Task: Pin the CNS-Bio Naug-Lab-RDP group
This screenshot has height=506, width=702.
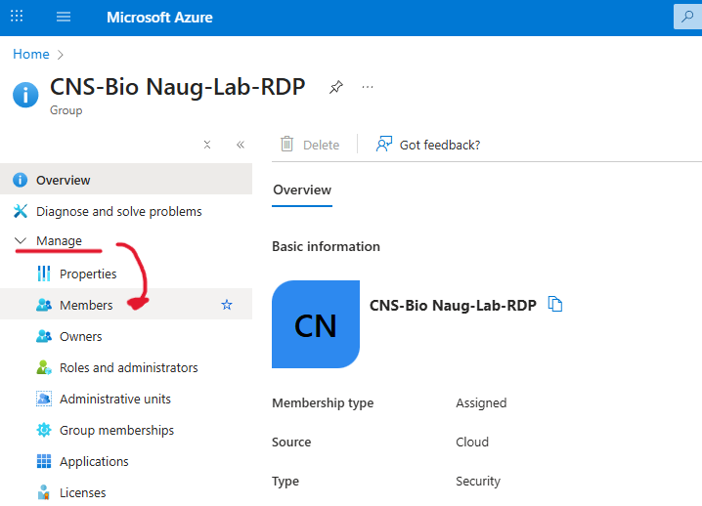Action: click(x=335, y=87)
